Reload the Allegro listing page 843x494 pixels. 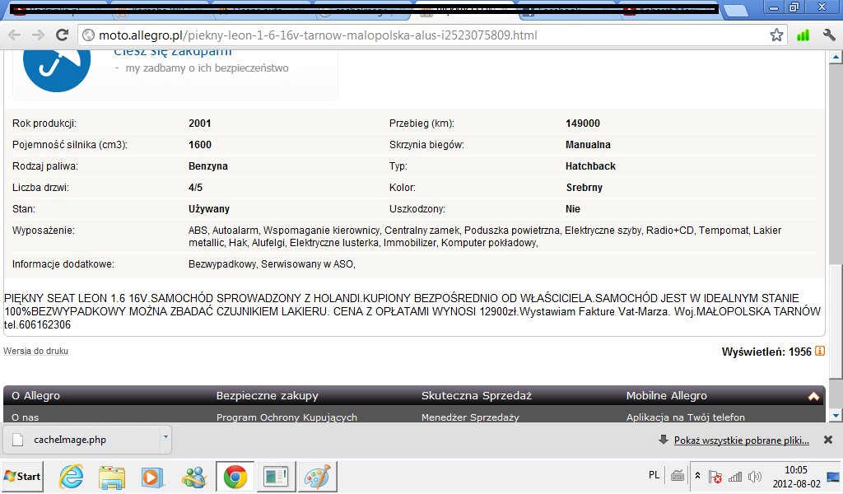(63, 35)
